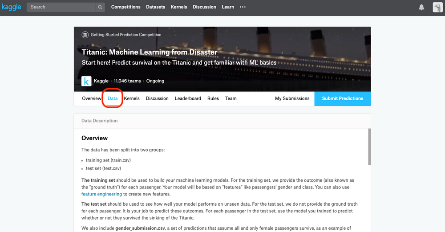
Task: Click the Data Description panel header
Action: [x=222, y=121]
